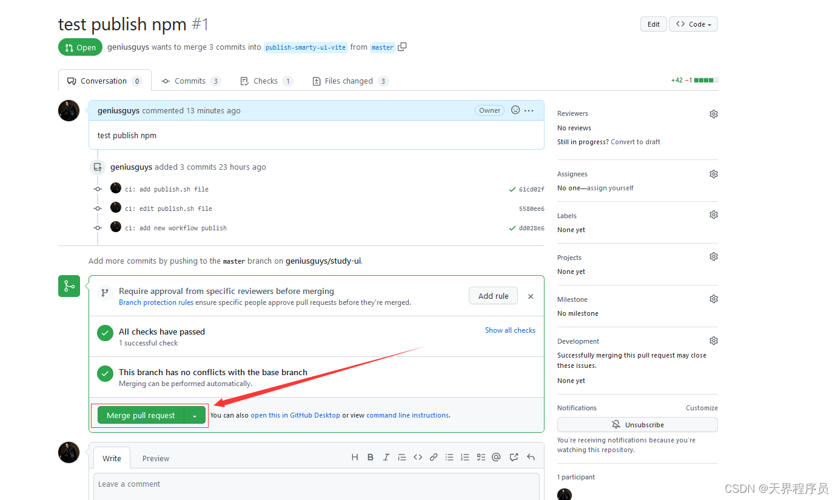Add a bulleted list in comment

[449, 457]
